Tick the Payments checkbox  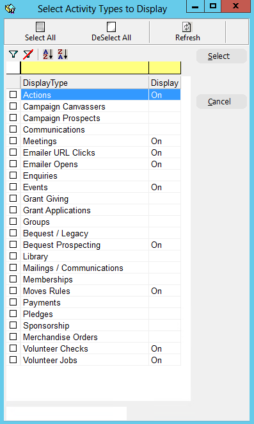click(x=13, y=302)
